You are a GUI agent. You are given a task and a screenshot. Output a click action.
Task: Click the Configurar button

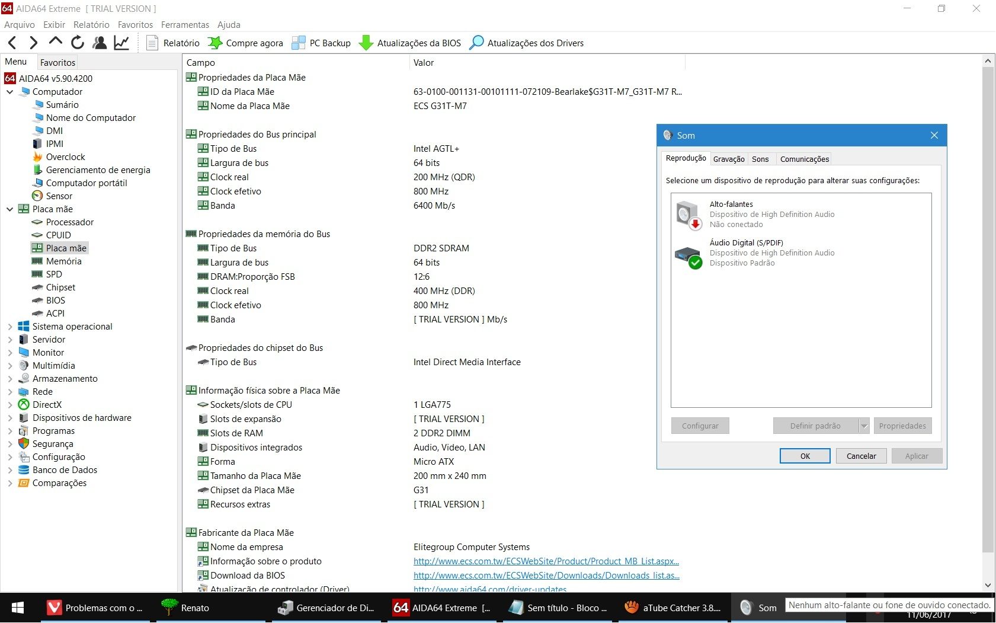[x=700, y=426]
